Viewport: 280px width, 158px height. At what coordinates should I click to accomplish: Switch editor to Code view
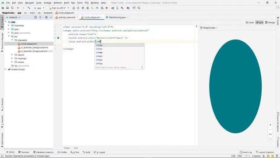[250, 22]
